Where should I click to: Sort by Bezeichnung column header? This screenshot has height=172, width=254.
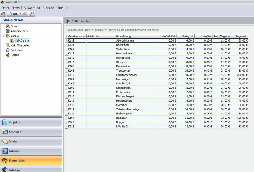[x=137, y=36]
